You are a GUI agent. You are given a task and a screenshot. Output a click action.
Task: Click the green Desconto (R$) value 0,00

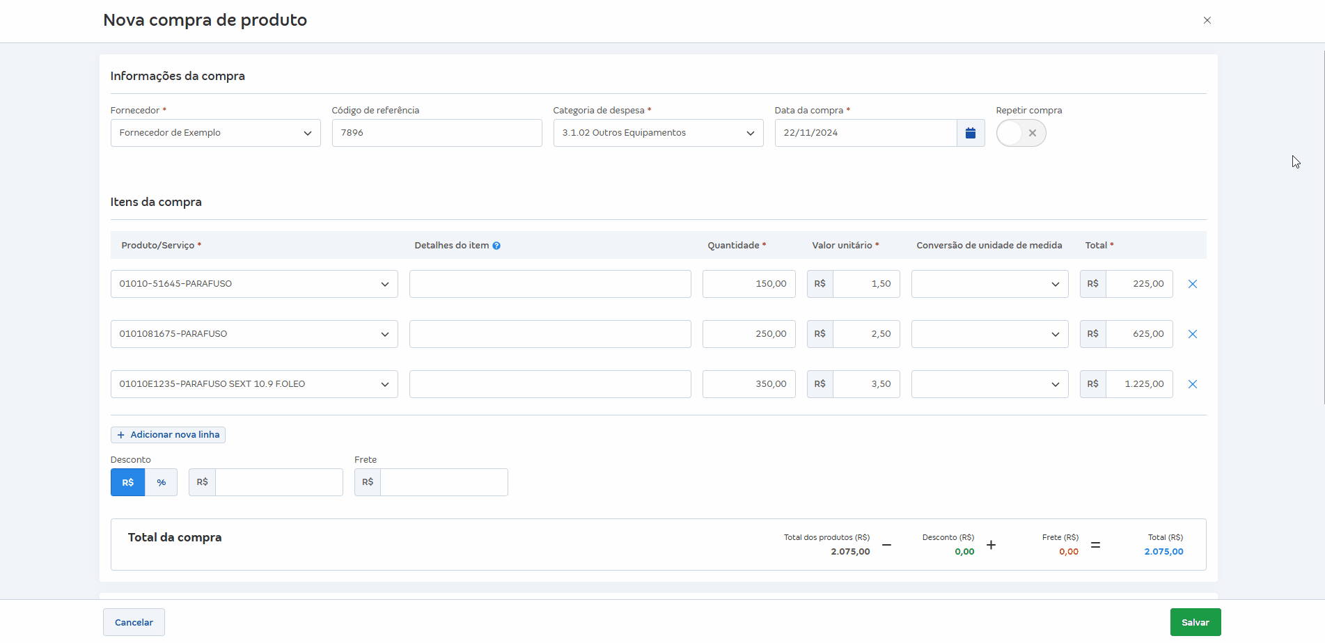(964, 552)
